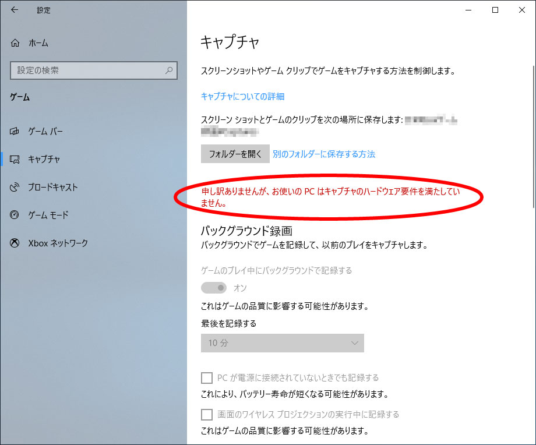Enable PC が電源に接続されていないときでも記録する
This screenshot has width=536, height=445.
coord(207,378)
